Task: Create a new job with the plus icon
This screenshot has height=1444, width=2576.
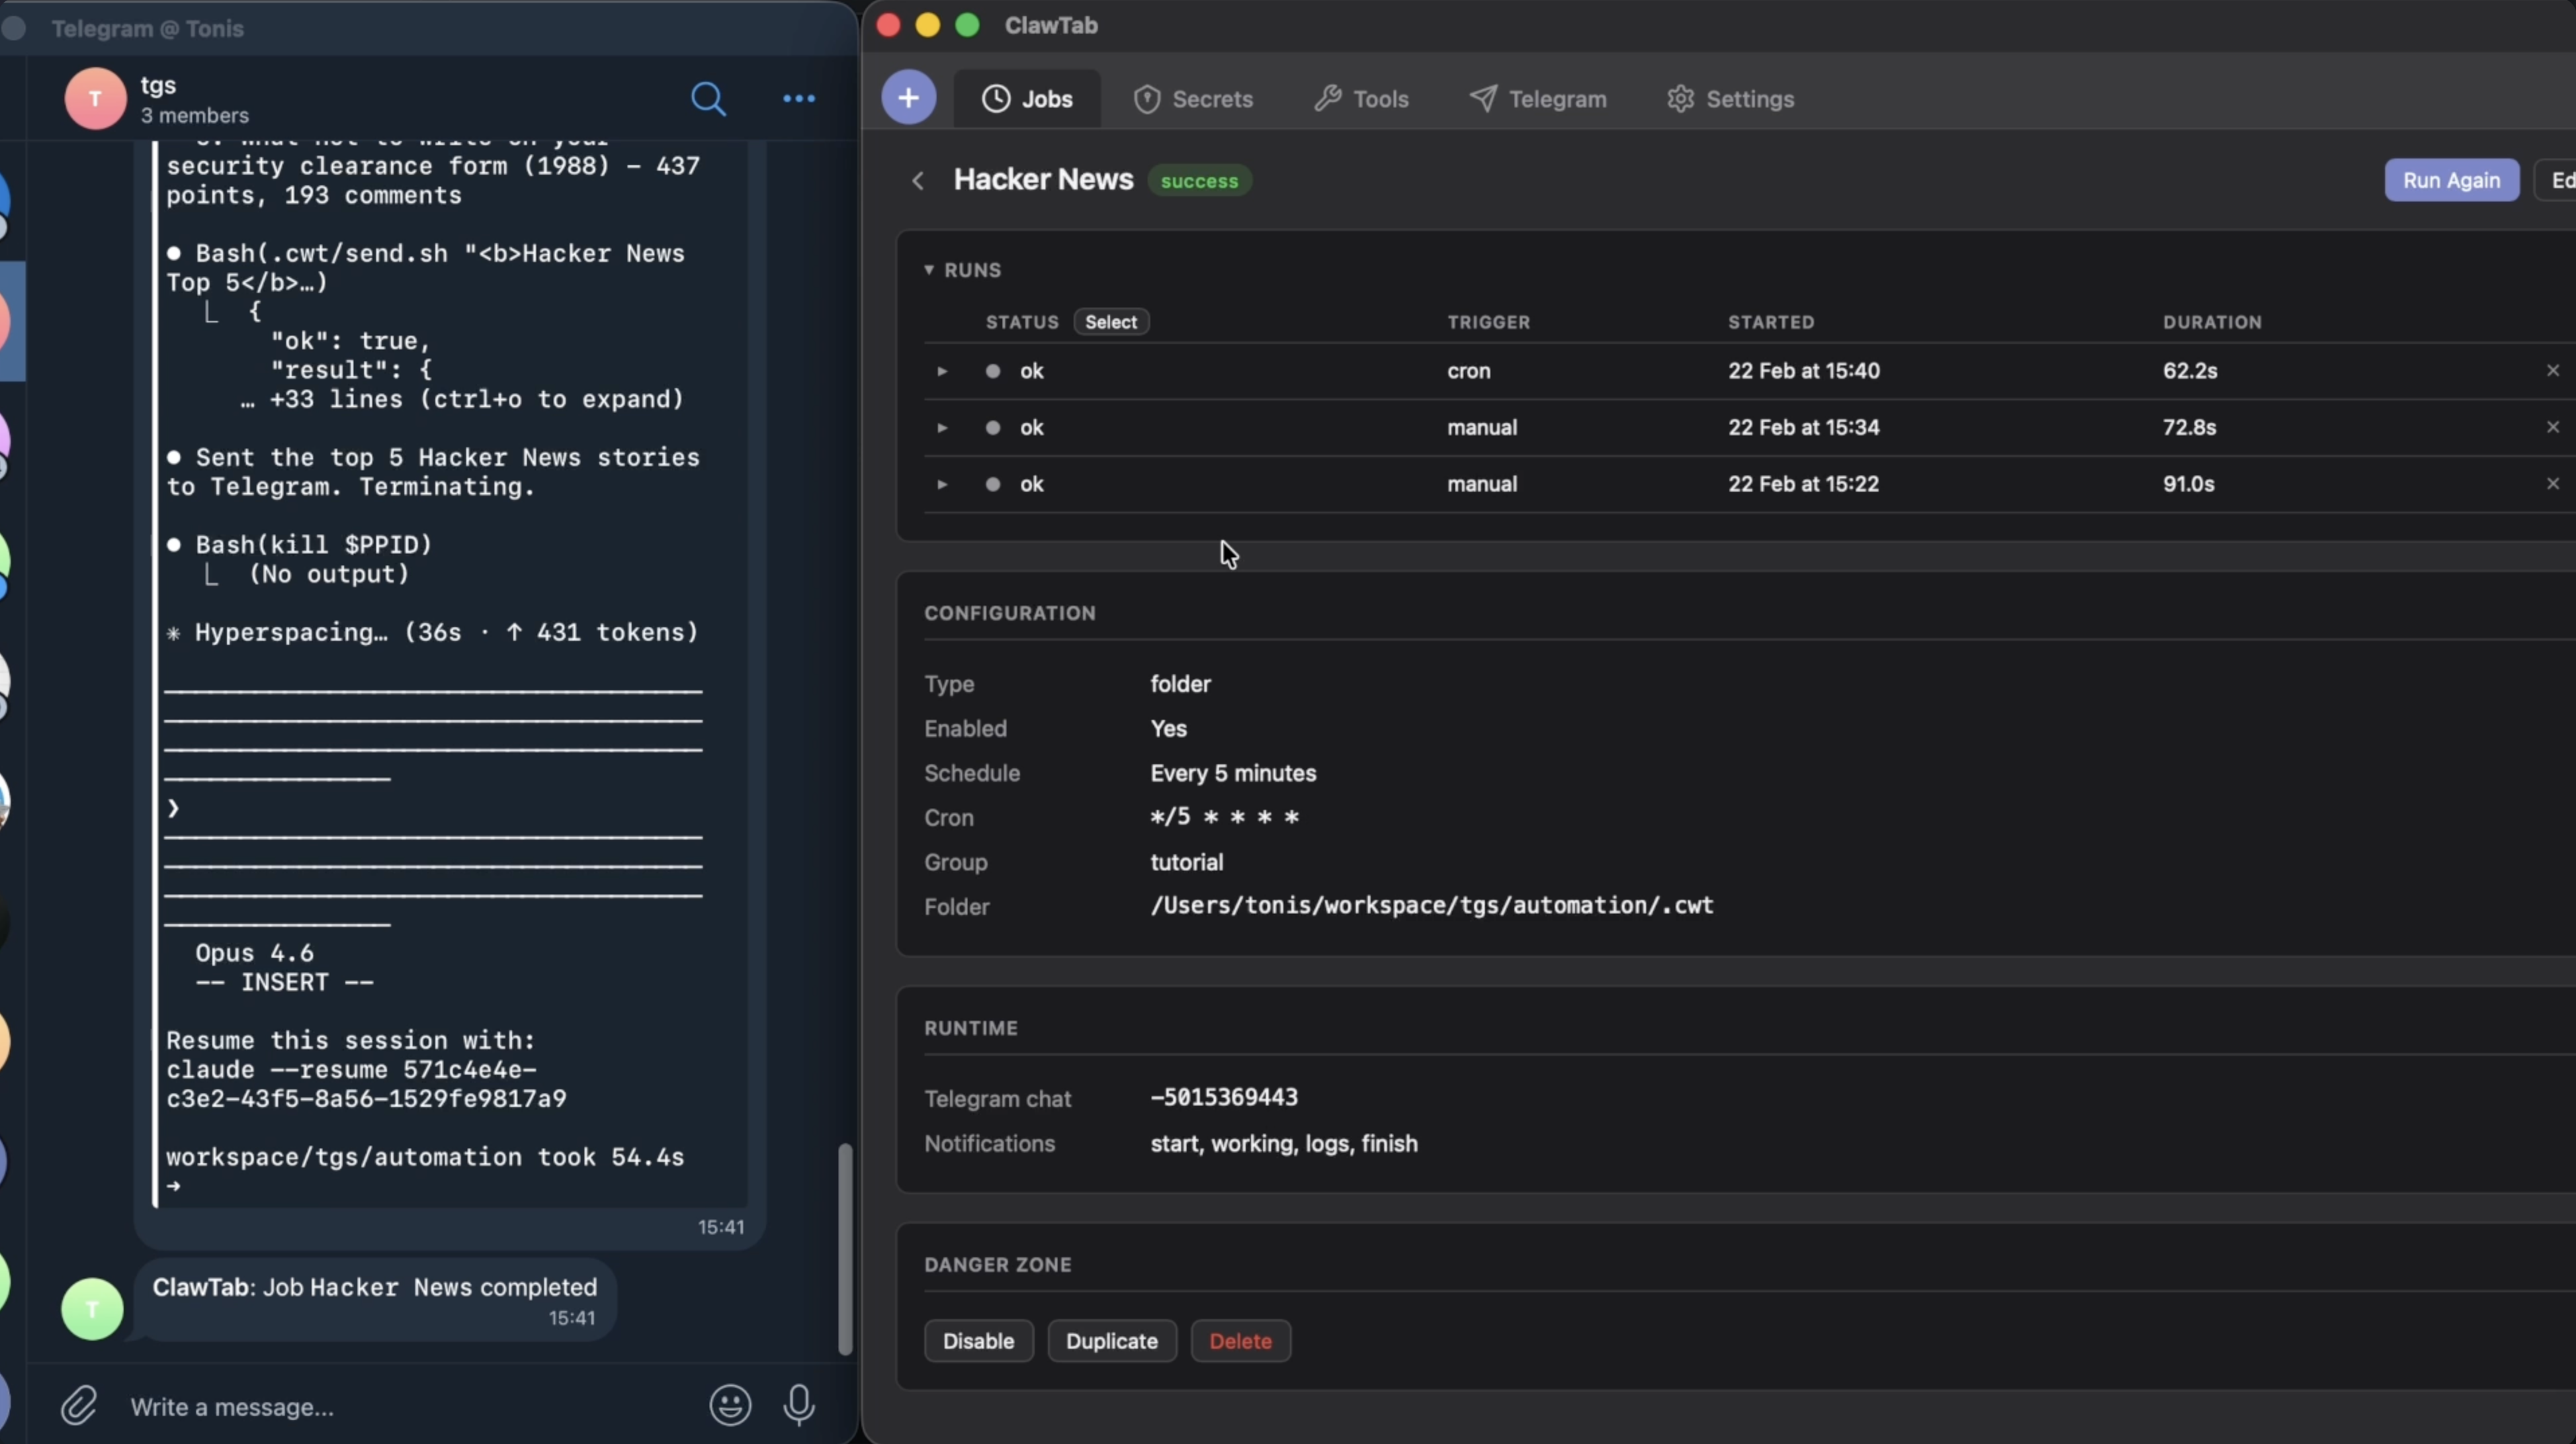Action: point(907,97)
